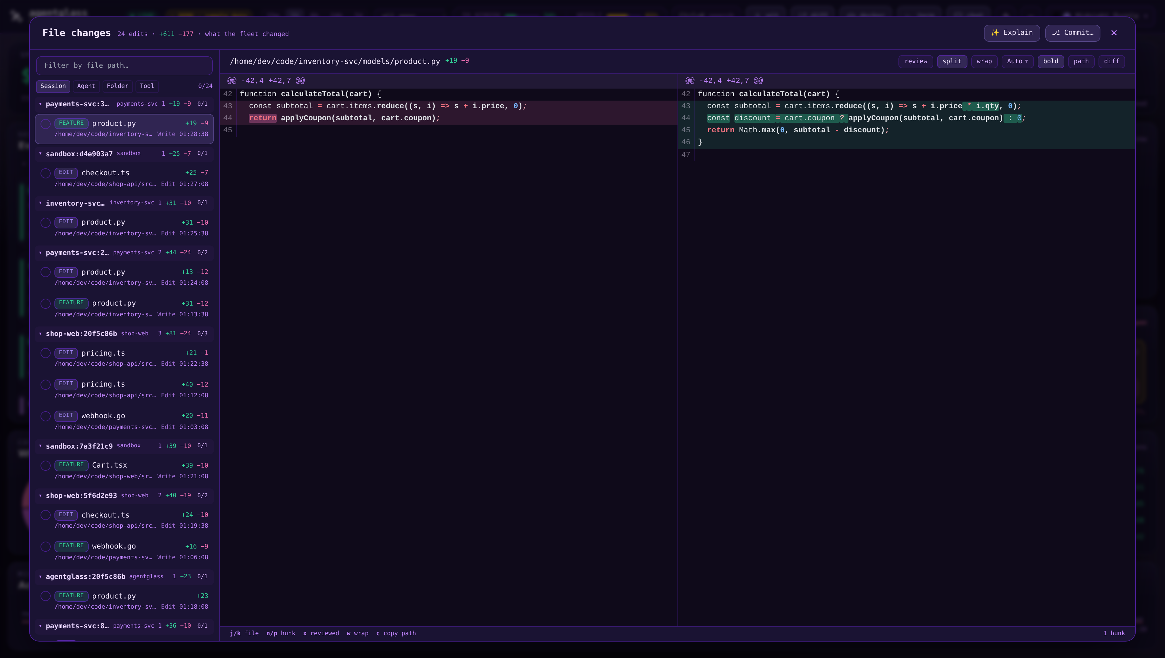1165x658 pixels.
Task: Click added line 45 return Math.max
Action: (907, 130)
